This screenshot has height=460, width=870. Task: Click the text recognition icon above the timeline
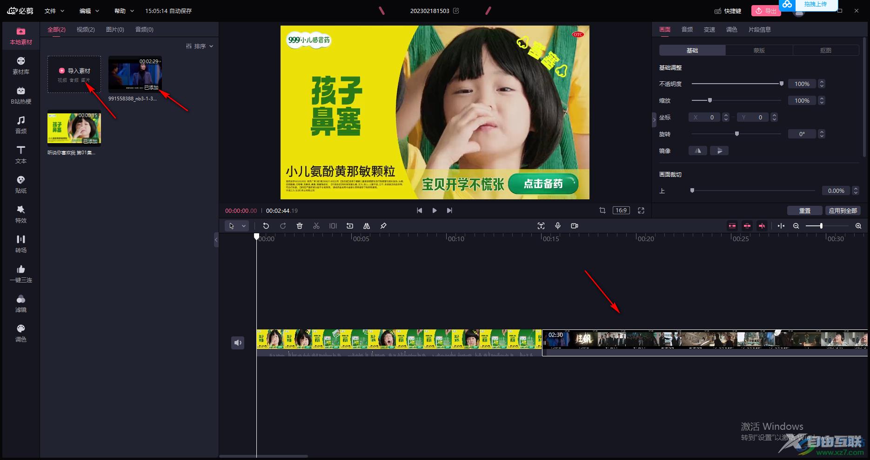[x=541, y=226]
